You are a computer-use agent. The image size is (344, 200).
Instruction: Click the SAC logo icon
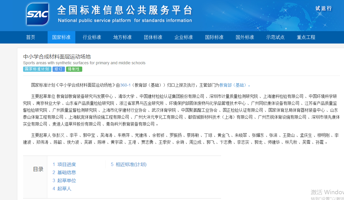tap(38, 14)
